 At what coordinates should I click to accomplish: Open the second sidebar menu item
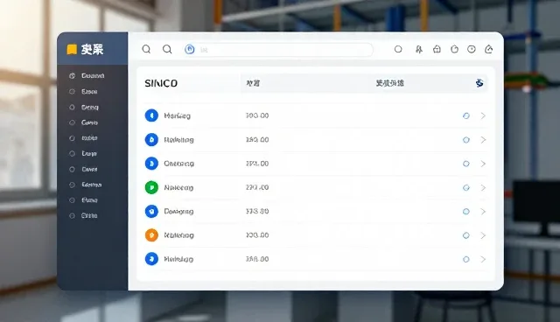84,91
